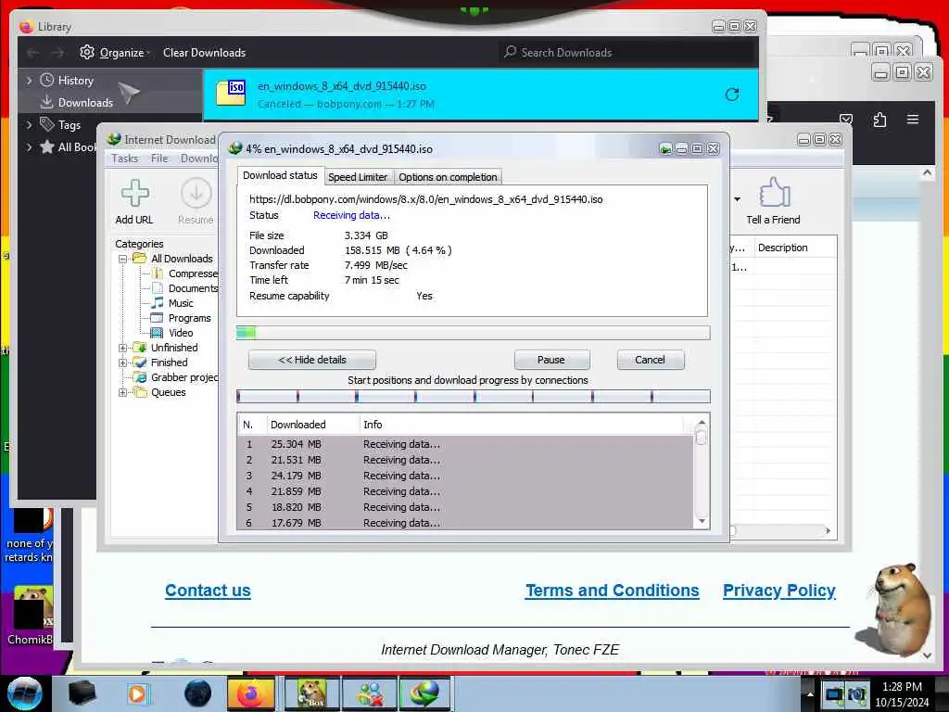
Task: Retry the canceled ISO download in Library
Action: tap(732, 95)
